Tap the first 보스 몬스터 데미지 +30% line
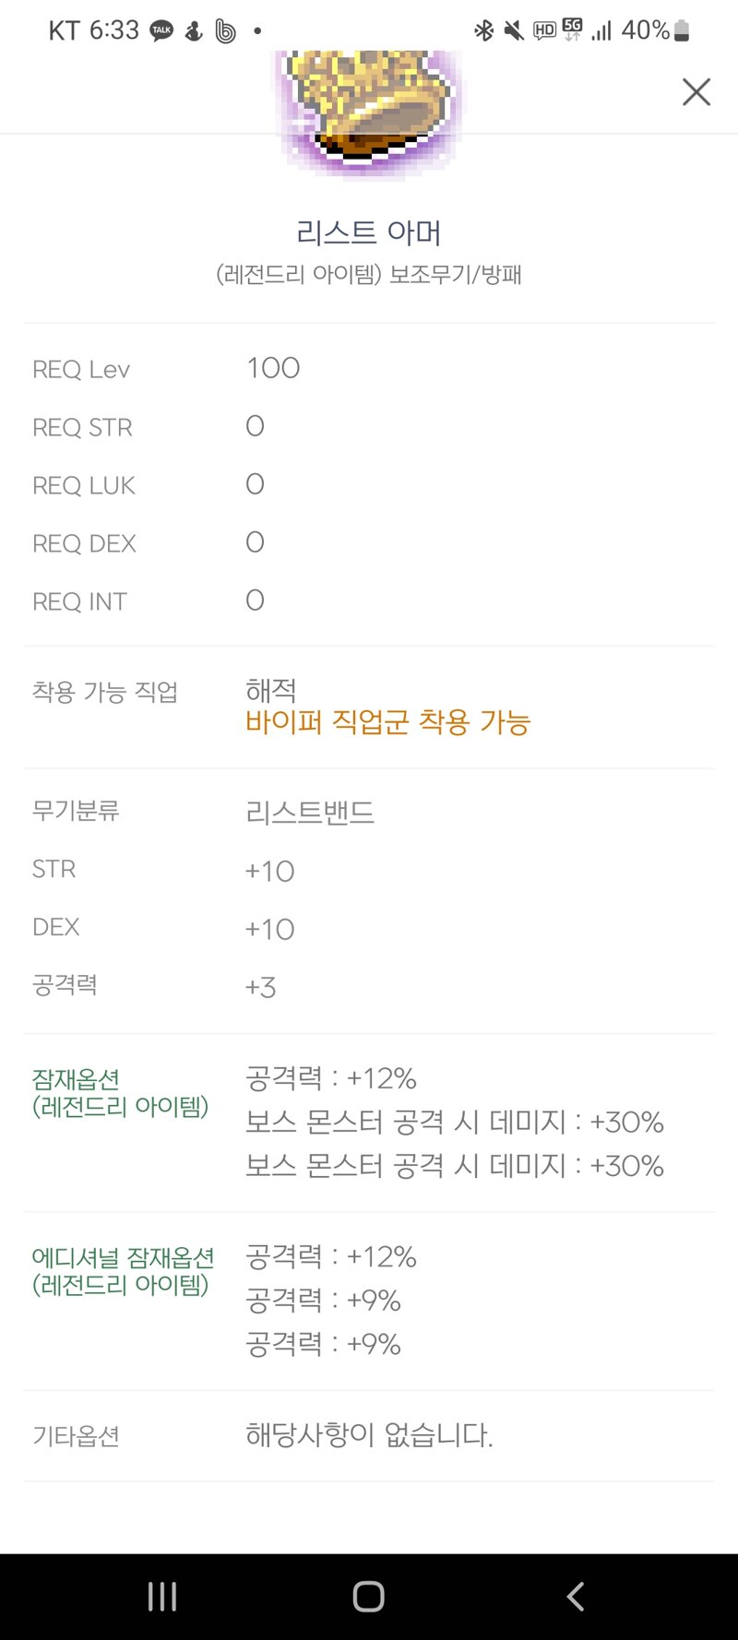This screenshot has height=1640, width=738. point(455,1123)
